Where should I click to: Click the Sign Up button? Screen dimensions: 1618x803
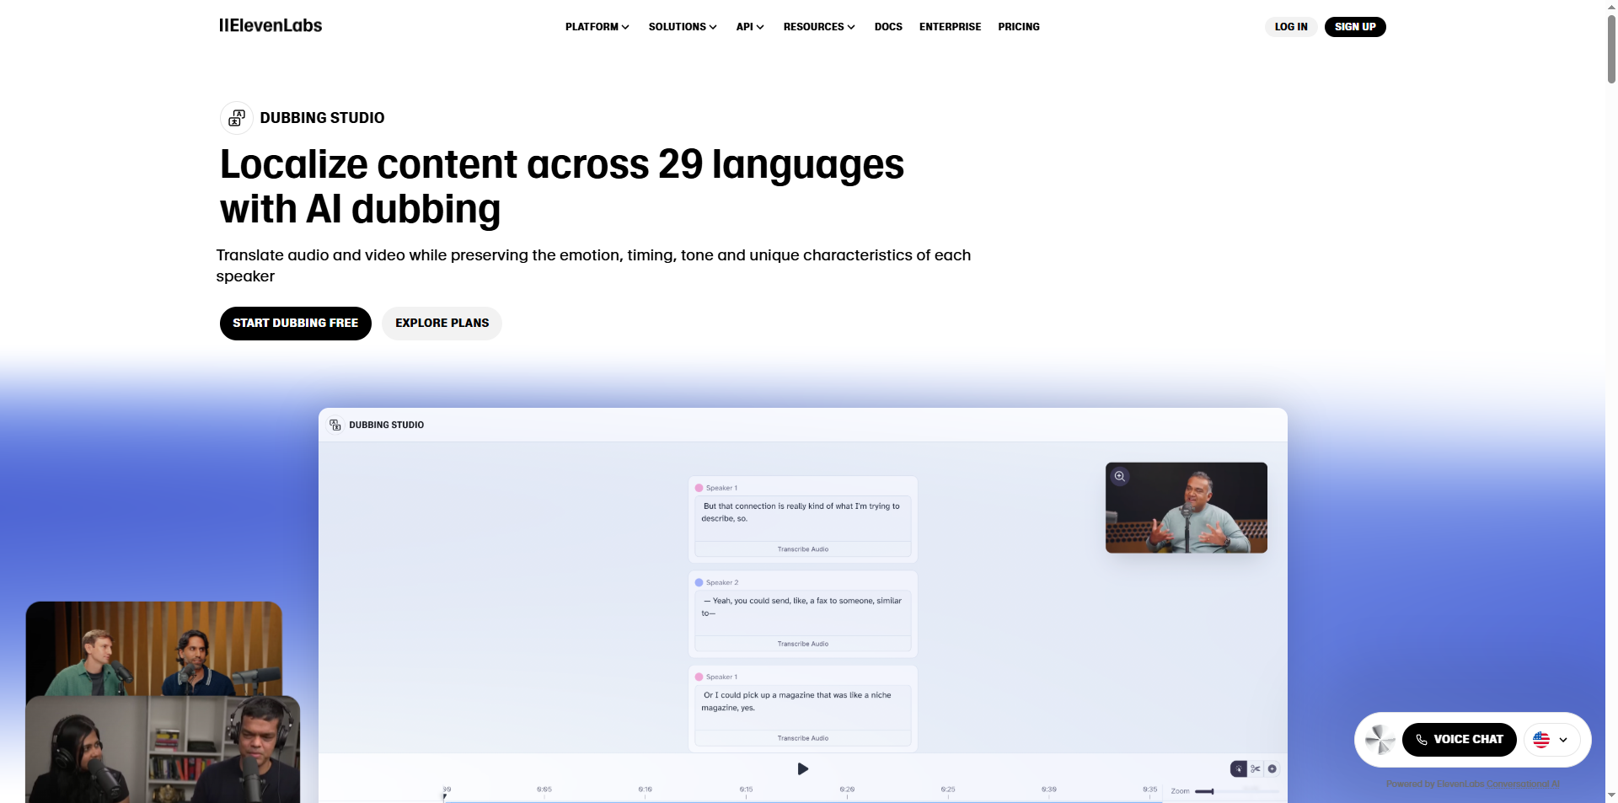(1354, 26)
